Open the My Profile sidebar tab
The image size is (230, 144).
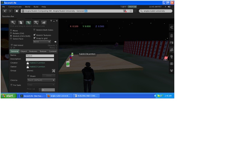click(172, 43)
